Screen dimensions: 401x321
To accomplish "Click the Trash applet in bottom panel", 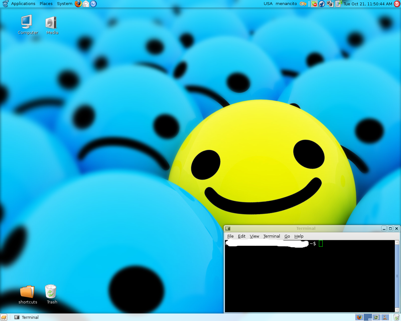I will coord(397,317).
